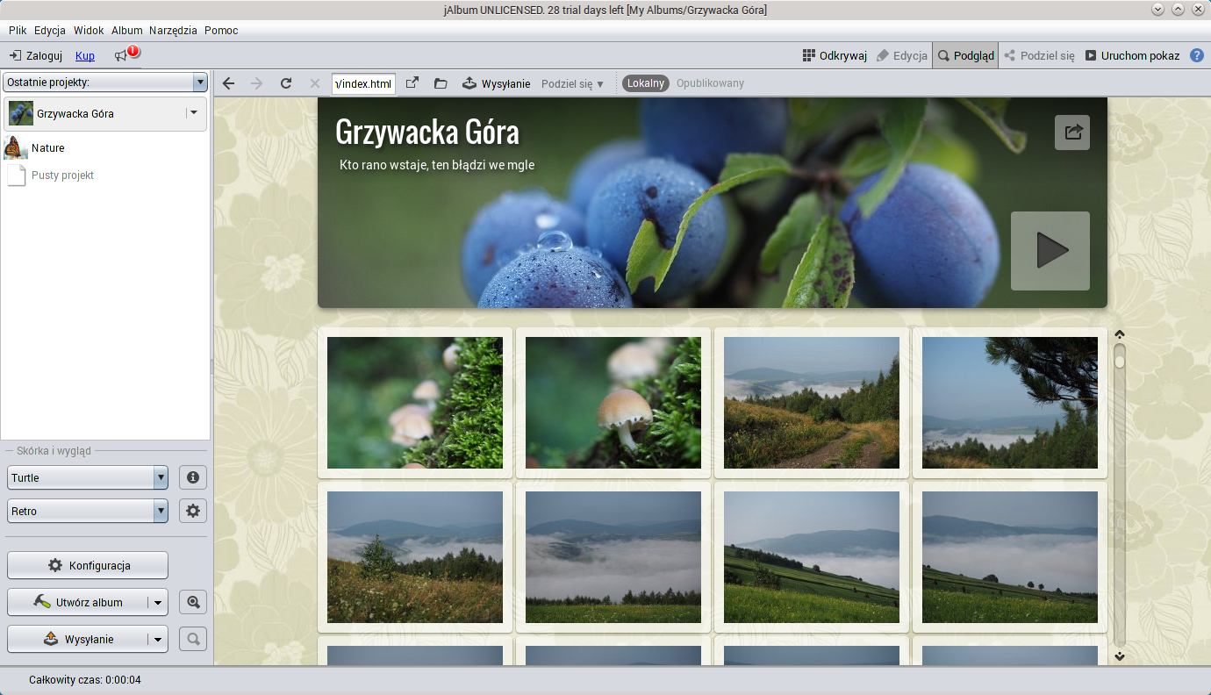Click Uruchom pokaz to start the slideshow
Screen dimensions: 1211x695
(1132, 55)
